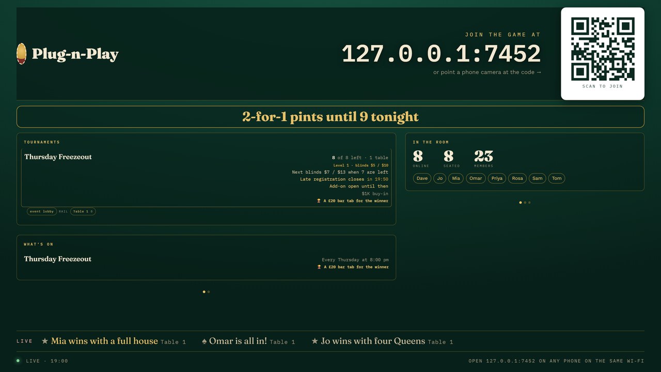Click the Level 1 blinds $5 / $10 line
661x372 pixels.
(x=361, y=165)
